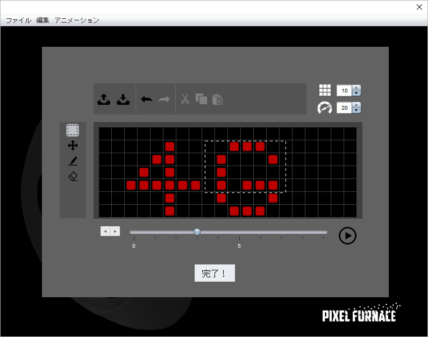Decrease the speed value below 20
This screenshot has height=337, width=428.
[x=356, y=111]
